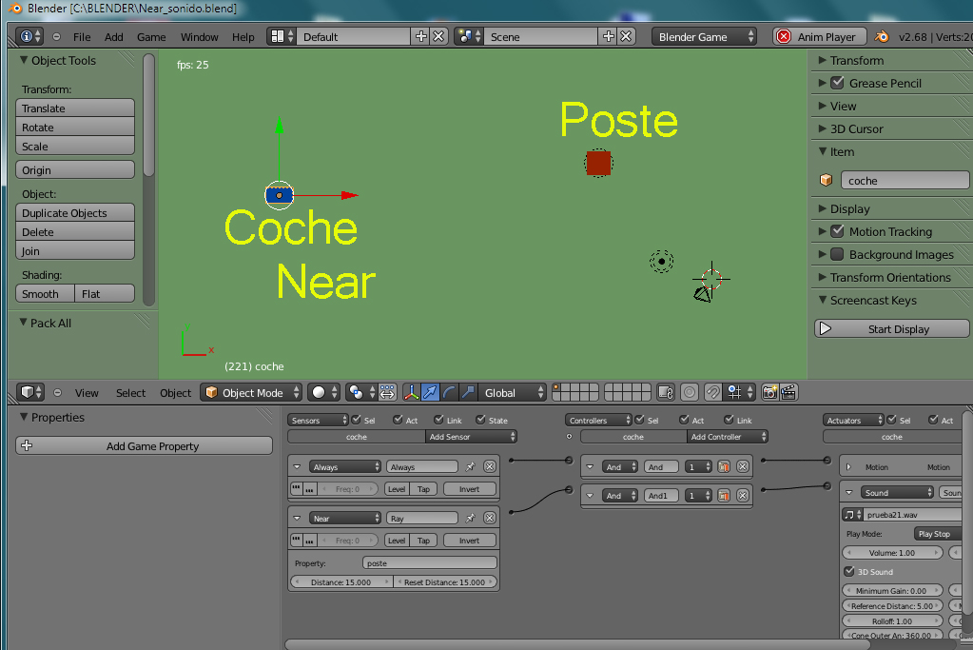Pin the Always sensor
Viewport: 973px width, 650px height.
coord(471,467)
